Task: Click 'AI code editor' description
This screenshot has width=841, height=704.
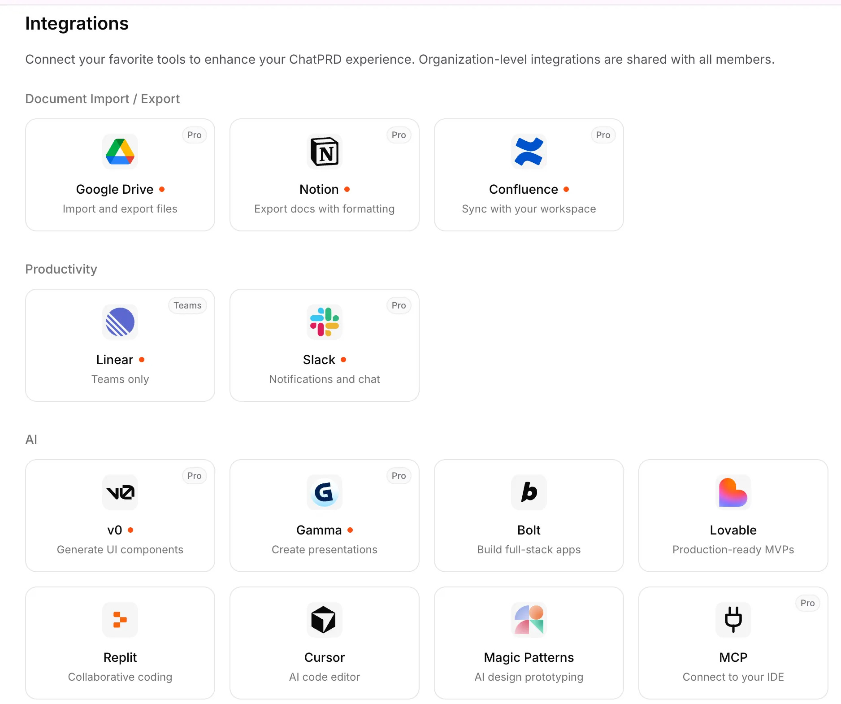Action: (325, 677)
